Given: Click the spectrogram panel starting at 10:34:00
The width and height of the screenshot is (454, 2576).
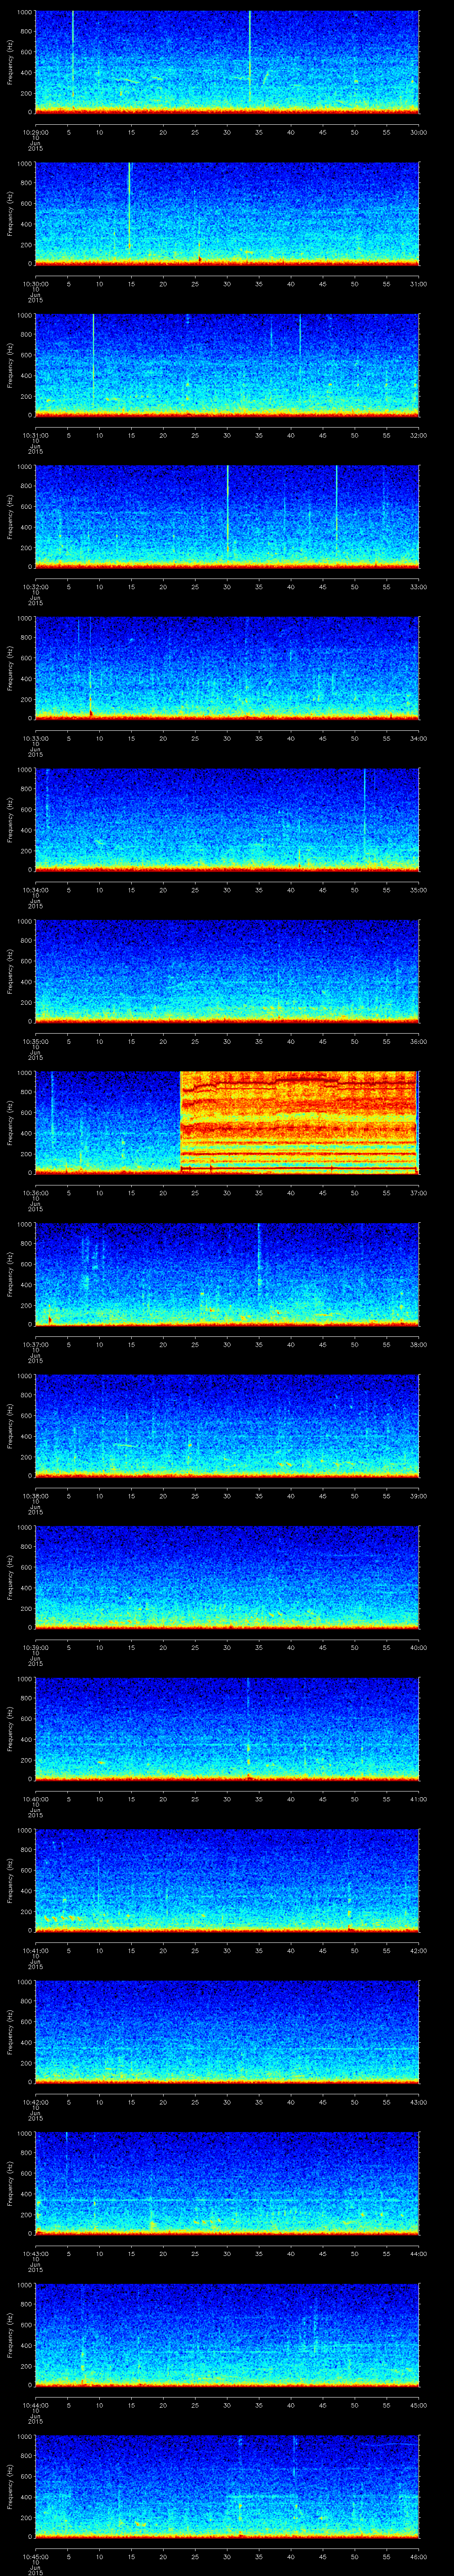Looking at the screenshot, I should tap(227, 819).
